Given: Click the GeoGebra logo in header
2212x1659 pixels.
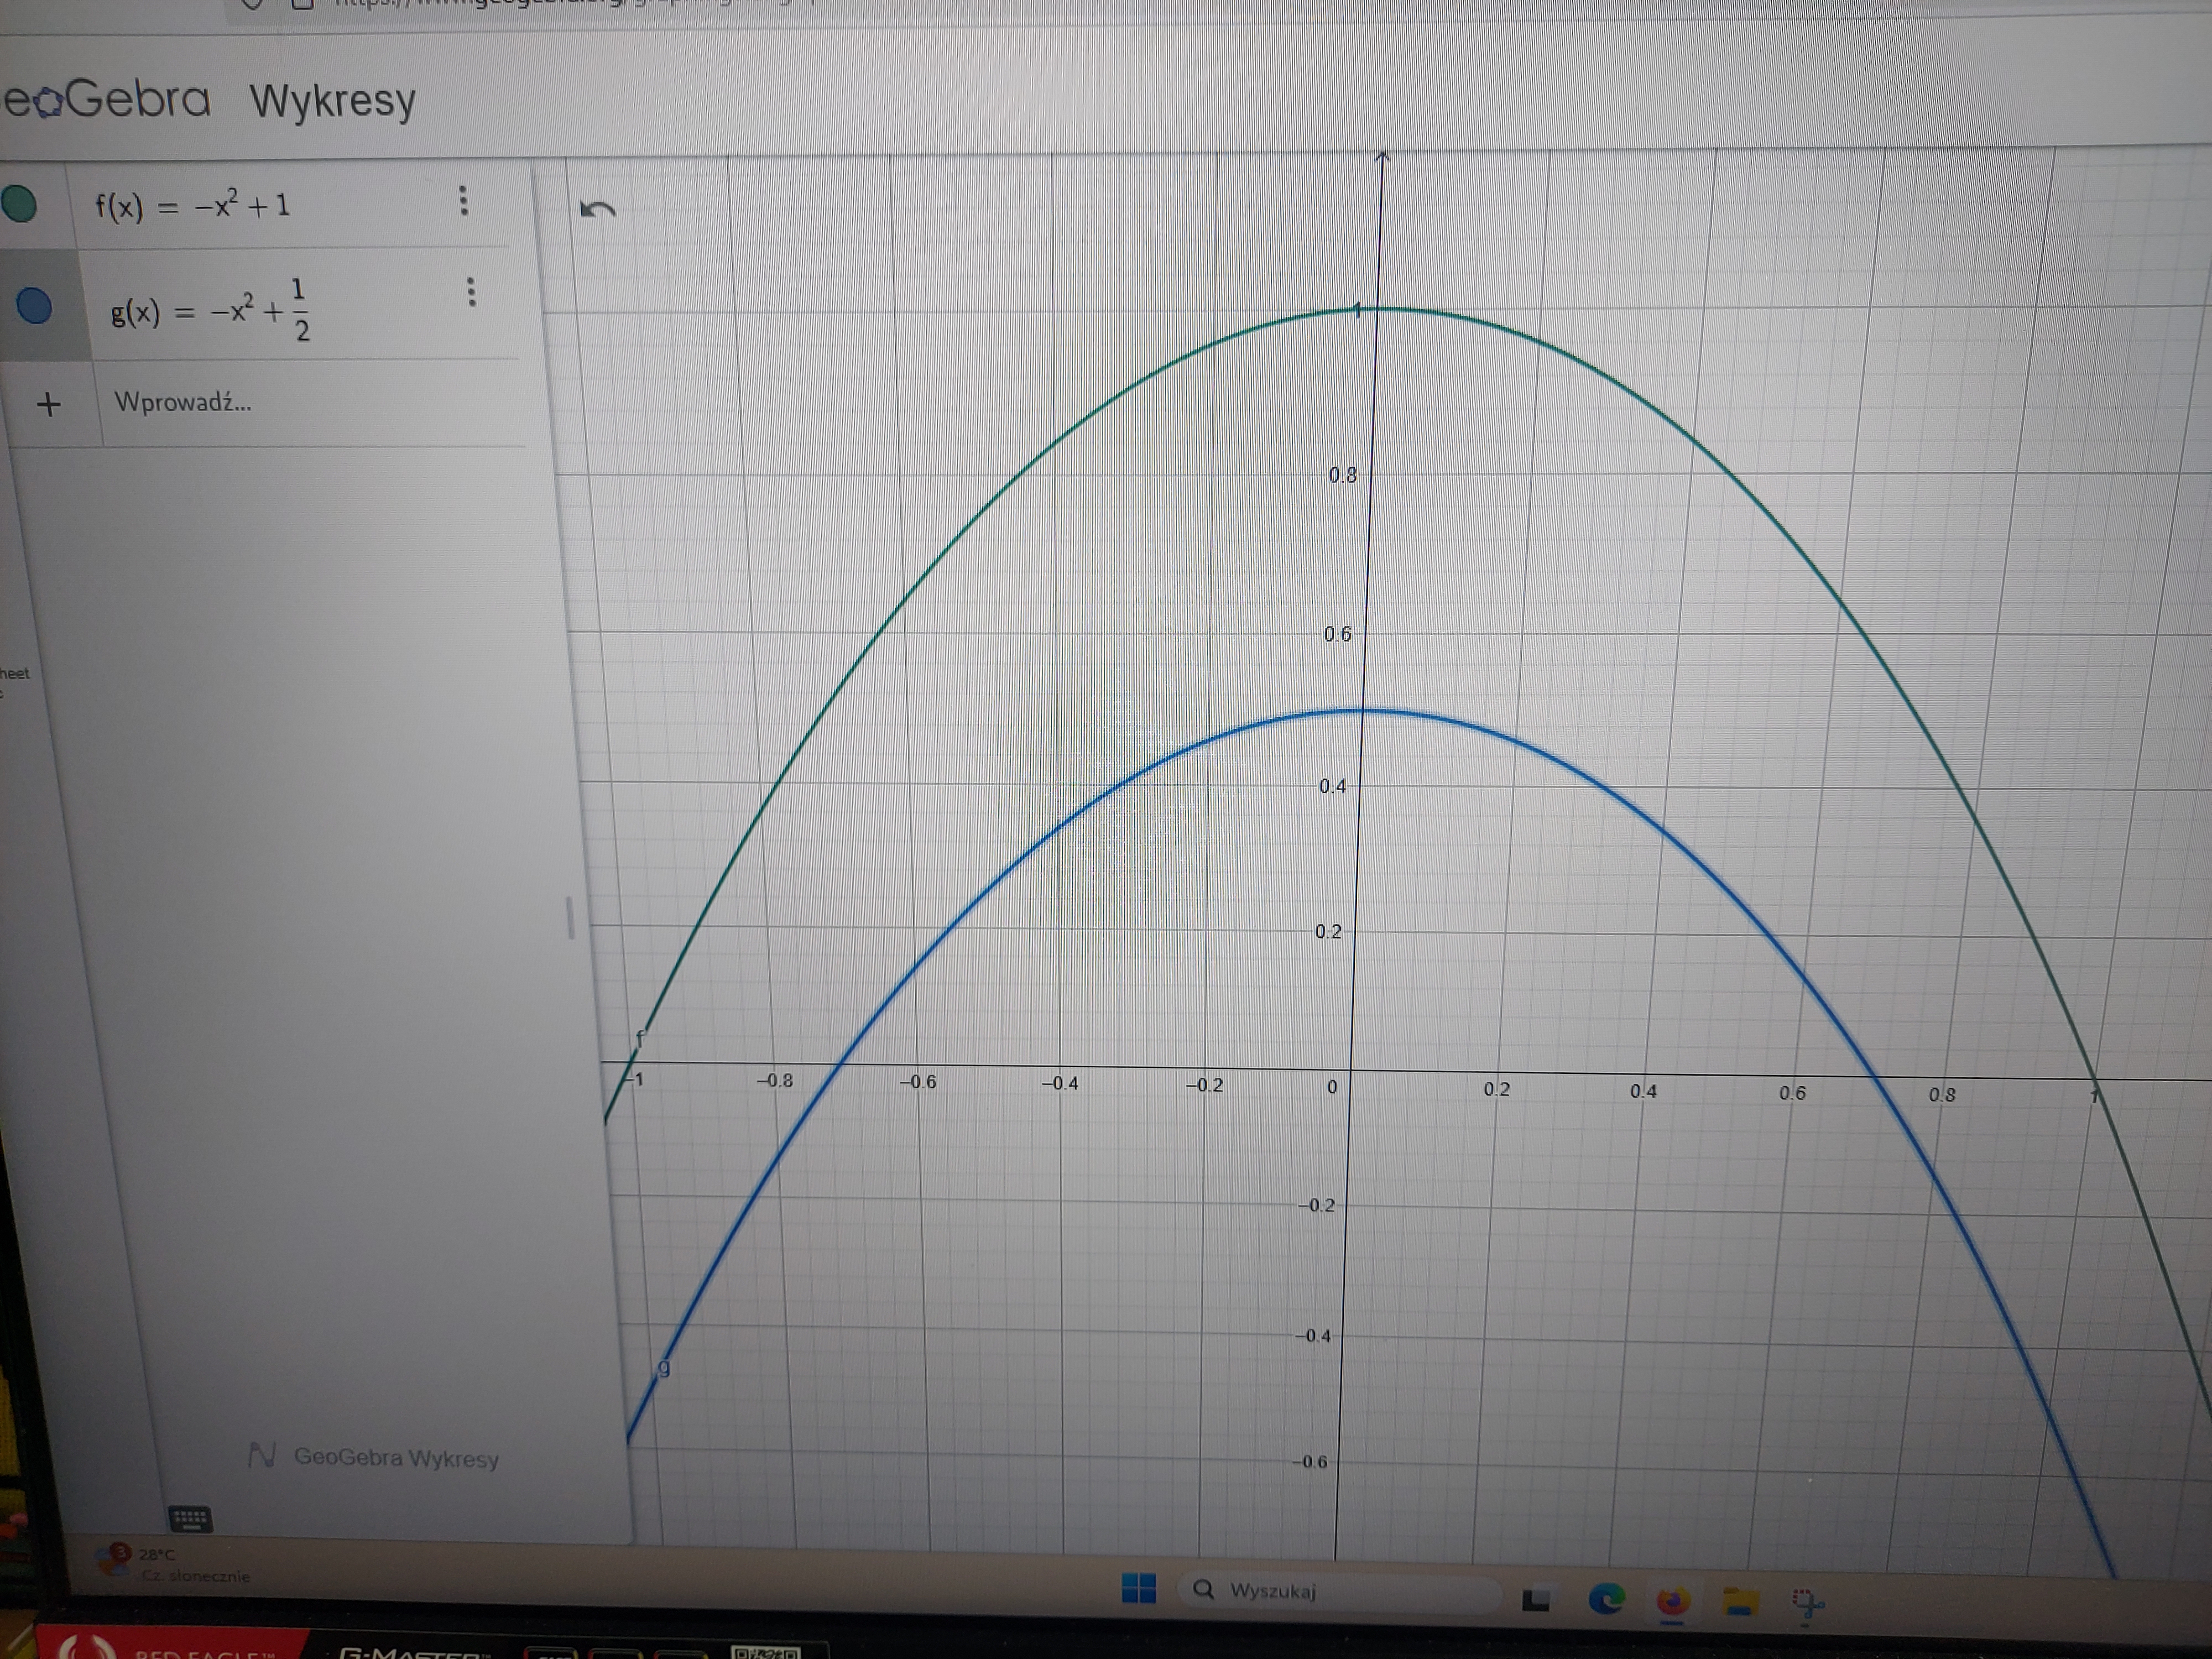Looking at the screenshot, I should (x=106, y=99).
